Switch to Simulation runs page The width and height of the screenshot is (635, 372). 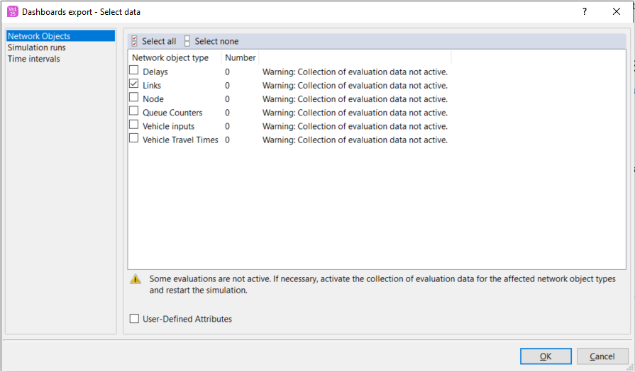click(37, 47)
